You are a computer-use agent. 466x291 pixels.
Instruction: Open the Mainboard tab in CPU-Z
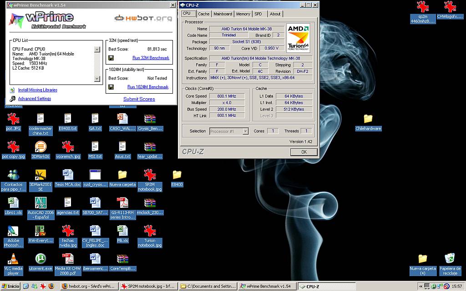[x=223, y=14]
